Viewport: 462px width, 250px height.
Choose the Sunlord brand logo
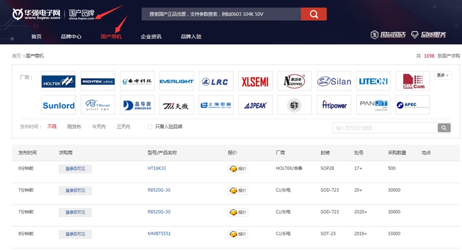(x=58, y=105)
